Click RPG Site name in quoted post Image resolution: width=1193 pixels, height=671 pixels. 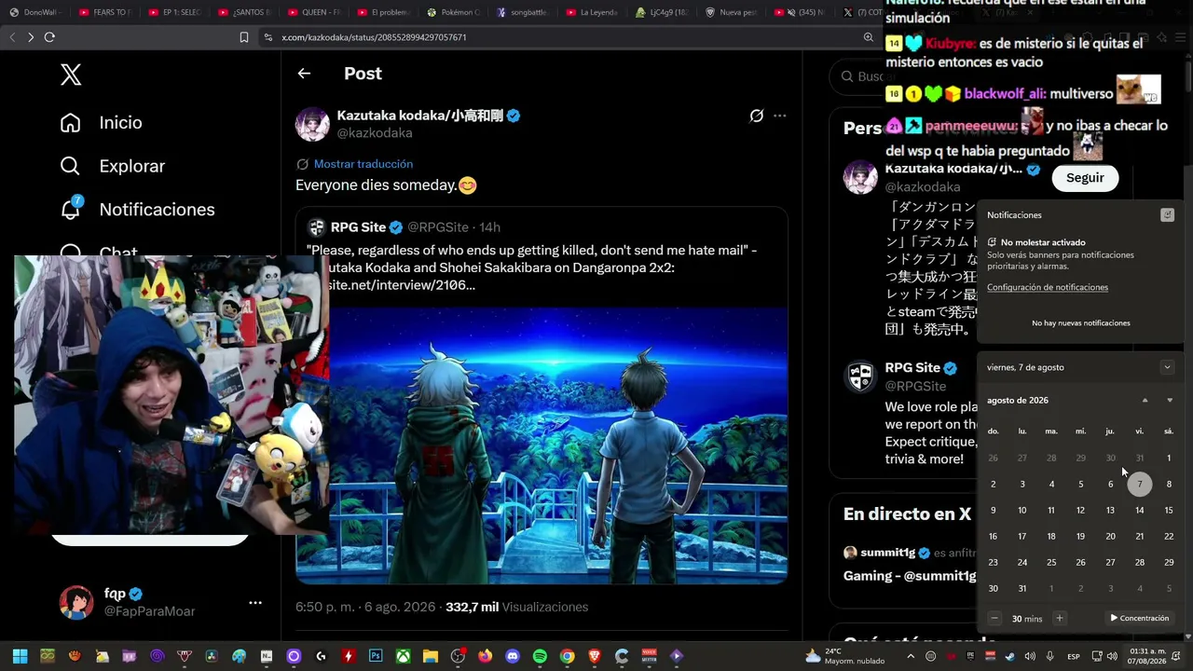[358, 227]
